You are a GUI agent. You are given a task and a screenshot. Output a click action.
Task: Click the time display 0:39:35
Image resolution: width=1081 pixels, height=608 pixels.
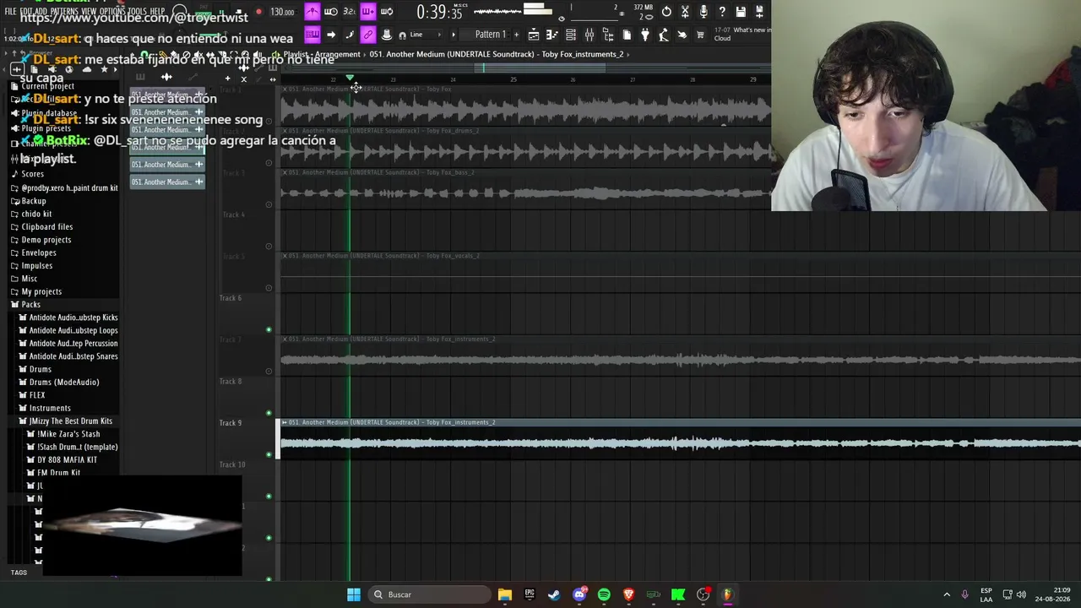(439, 12)
